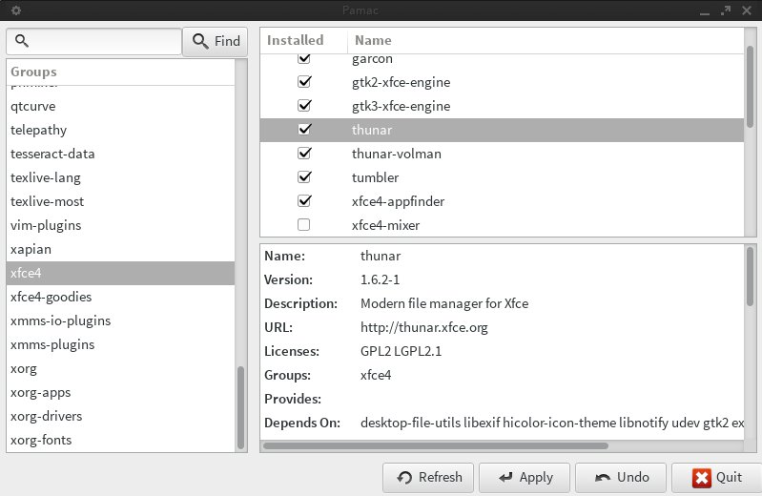Click the Find button

click(x=216, y=41)
